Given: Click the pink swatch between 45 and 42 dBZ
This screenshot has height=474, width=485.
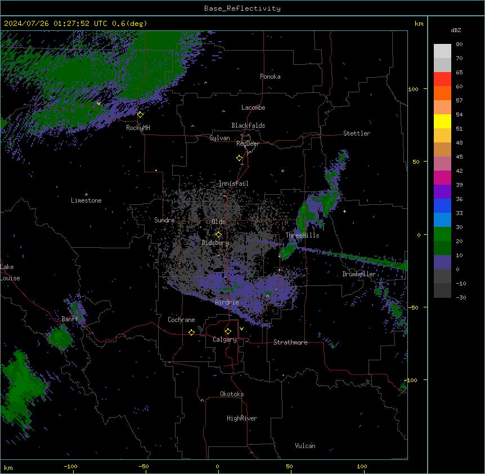Looking at the screenshot, I should (442, 163).
